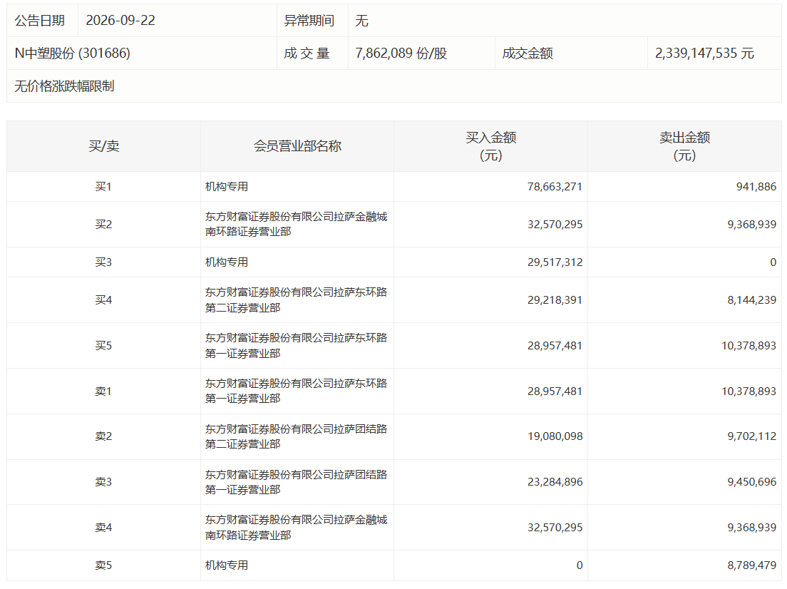Select buy amount 23,284,896
This screenshot has height=589, width=787.
pos(555,482)
